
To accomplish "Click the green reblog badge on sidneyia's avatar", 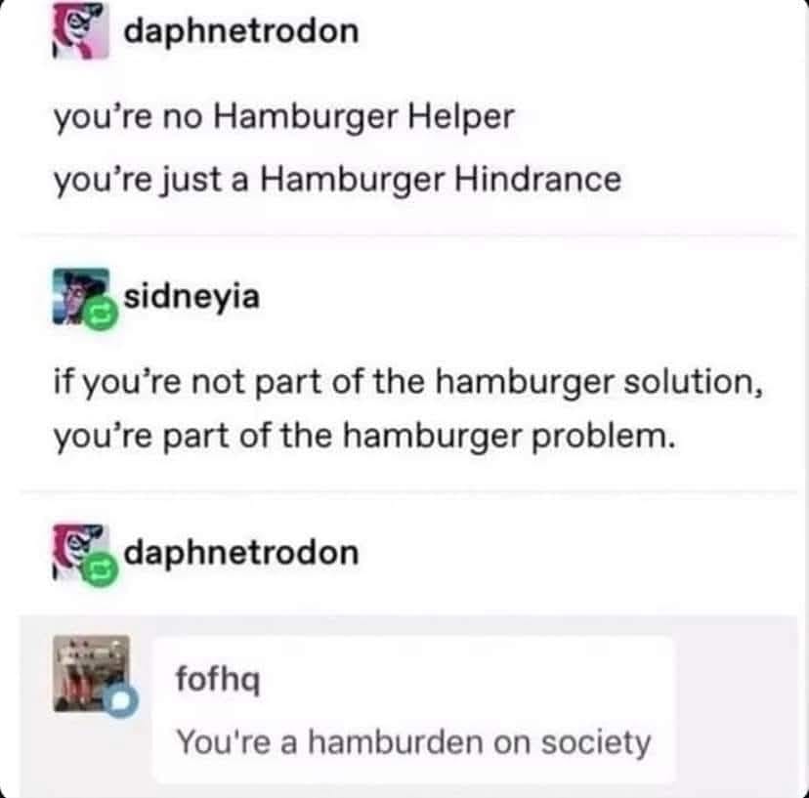I will pyautogui.click(x=101, y=314).
